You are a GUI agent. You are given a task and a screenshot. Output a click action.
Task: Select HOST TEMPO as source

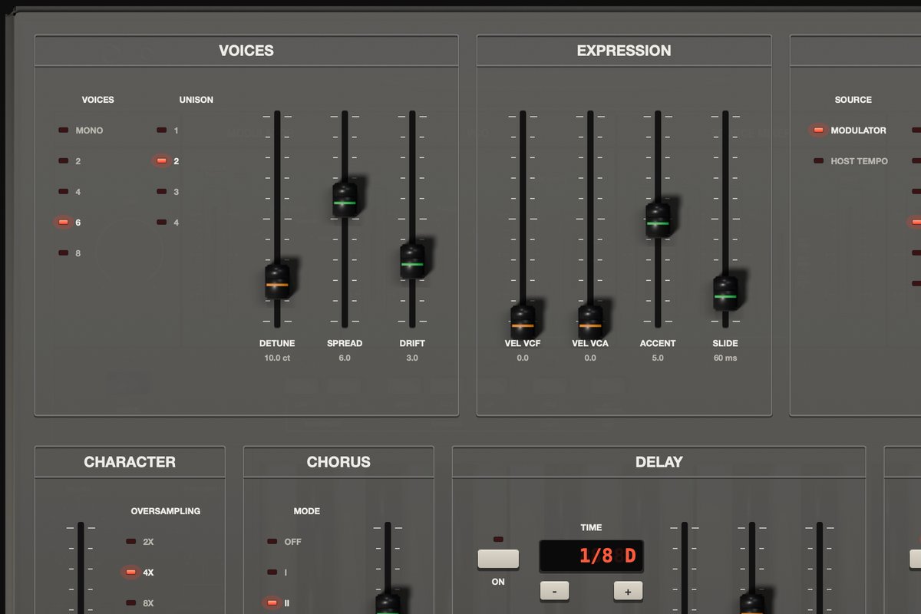click(850, 161)
